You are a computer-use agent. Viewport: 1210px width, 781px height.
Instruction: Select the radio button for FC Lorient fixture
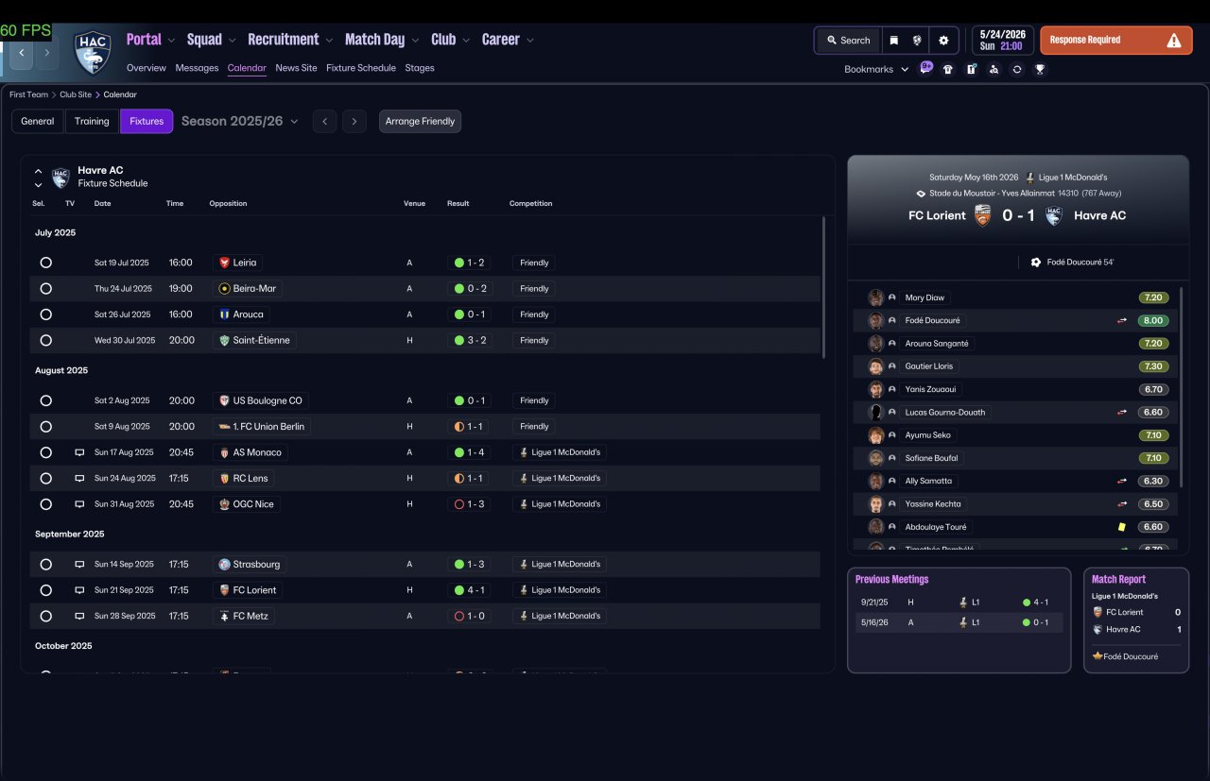tap(45, 590)
